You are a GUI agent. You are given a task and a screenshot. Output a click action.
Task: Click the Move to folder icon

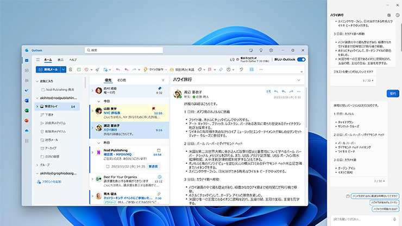click(105, 69)
